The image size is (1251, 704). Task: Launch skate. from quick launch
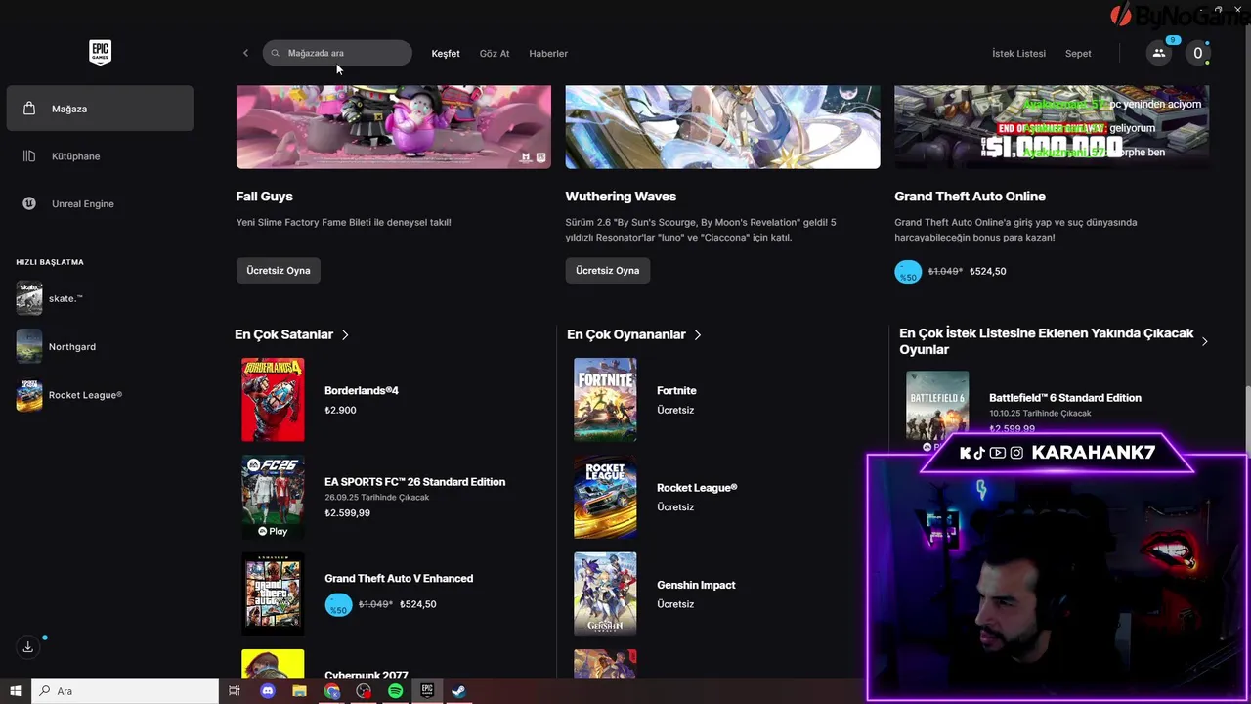[100, 298]
